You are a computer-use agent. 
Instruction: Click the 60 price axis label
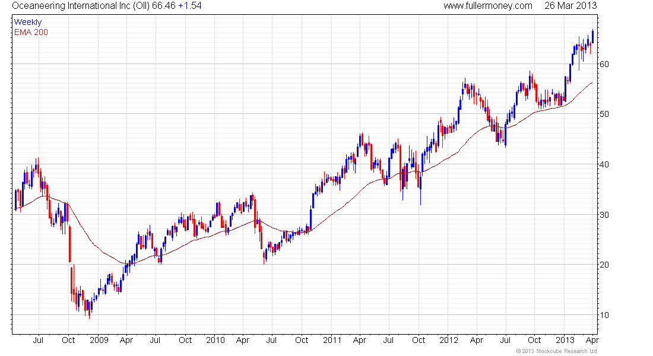click(x=604, y=64)
